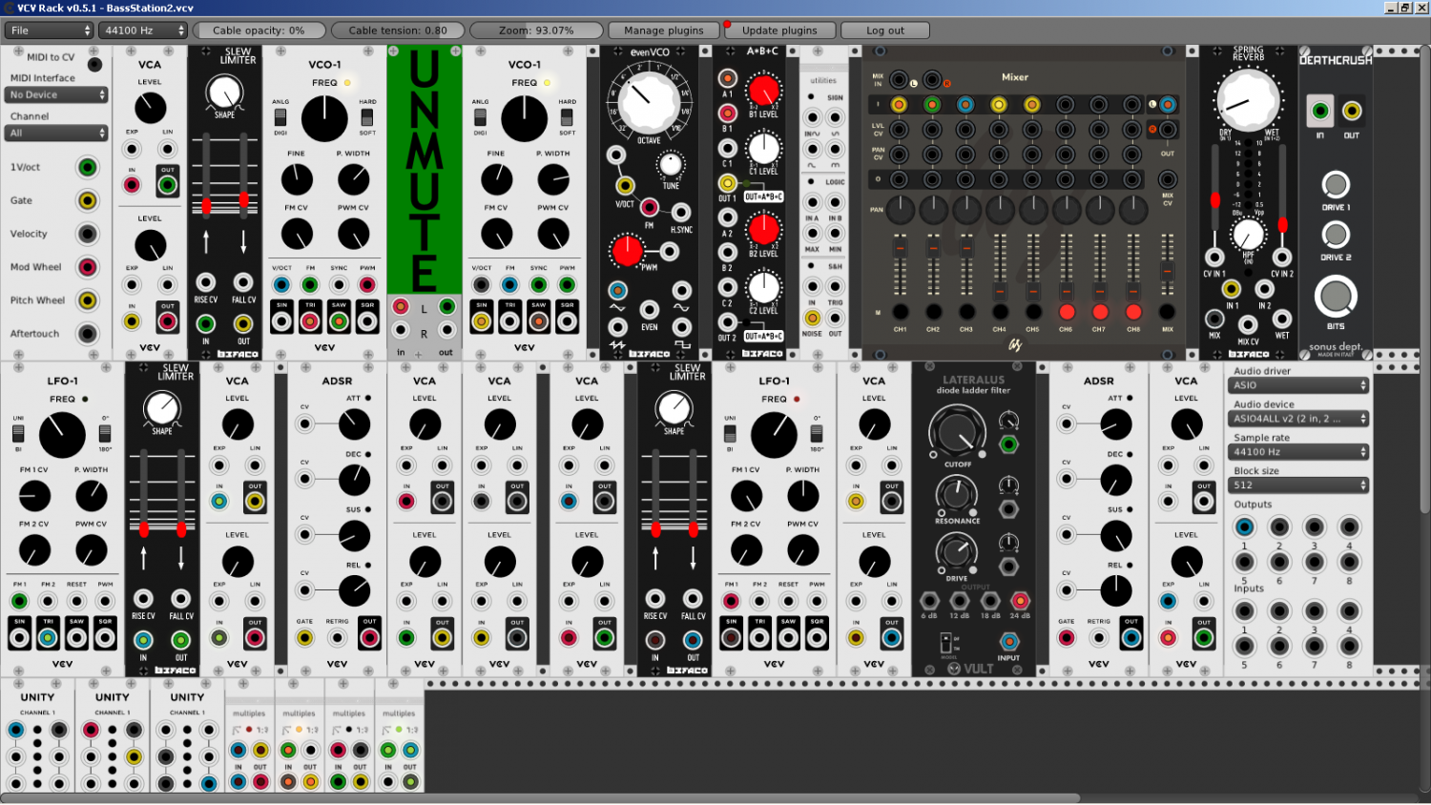Click the Lateralus Cutoff knob
This screenshot has width=1431, height=805.
pos(957,432)
